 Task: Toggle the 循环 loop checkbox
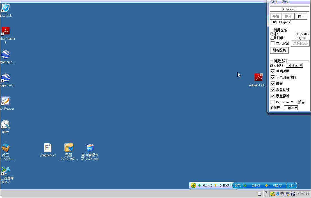click(x=273, y=84)
